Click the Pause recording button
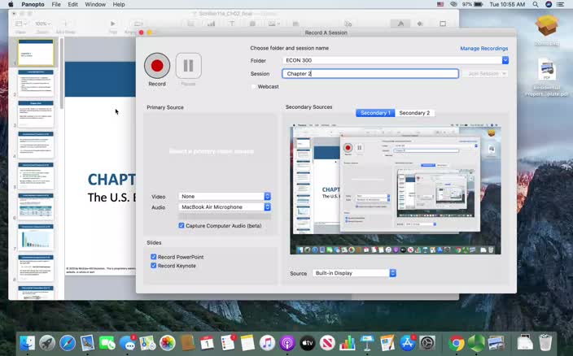The height and width of the screenshot is (356, 573). (188, 65)
